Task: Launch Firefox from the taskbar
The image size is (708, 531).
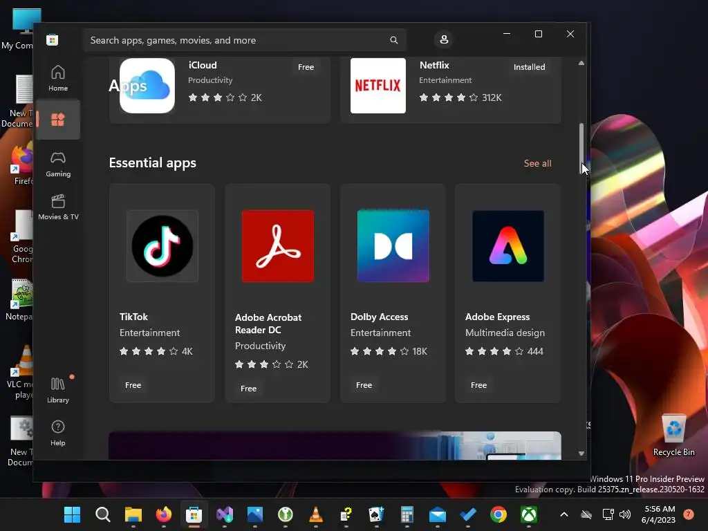Action: [x=163, y=514]
